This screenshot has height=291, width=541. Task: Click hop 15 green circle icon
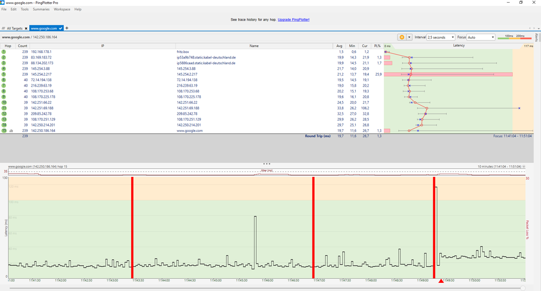tap(4, 131)
